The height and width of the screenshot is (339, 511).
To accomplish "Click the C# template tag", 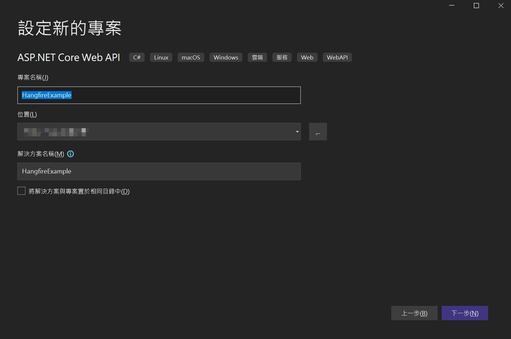I will pyautogui.click(x=136, y=57).
